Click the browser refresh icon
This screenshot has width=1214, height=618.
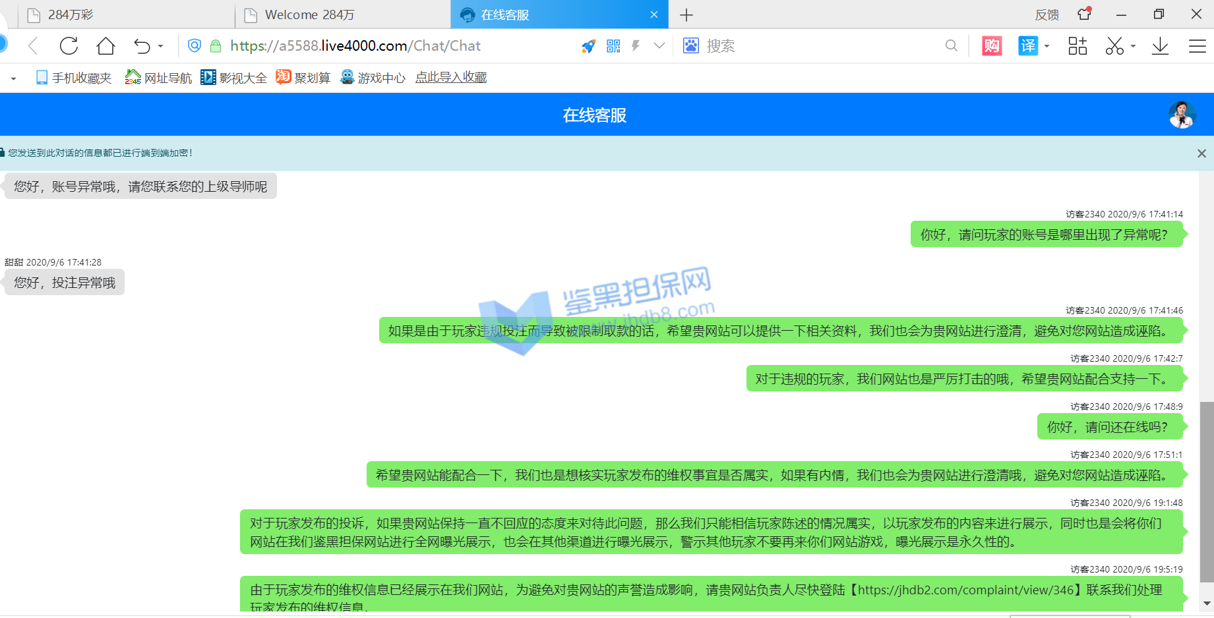[69, 46]
